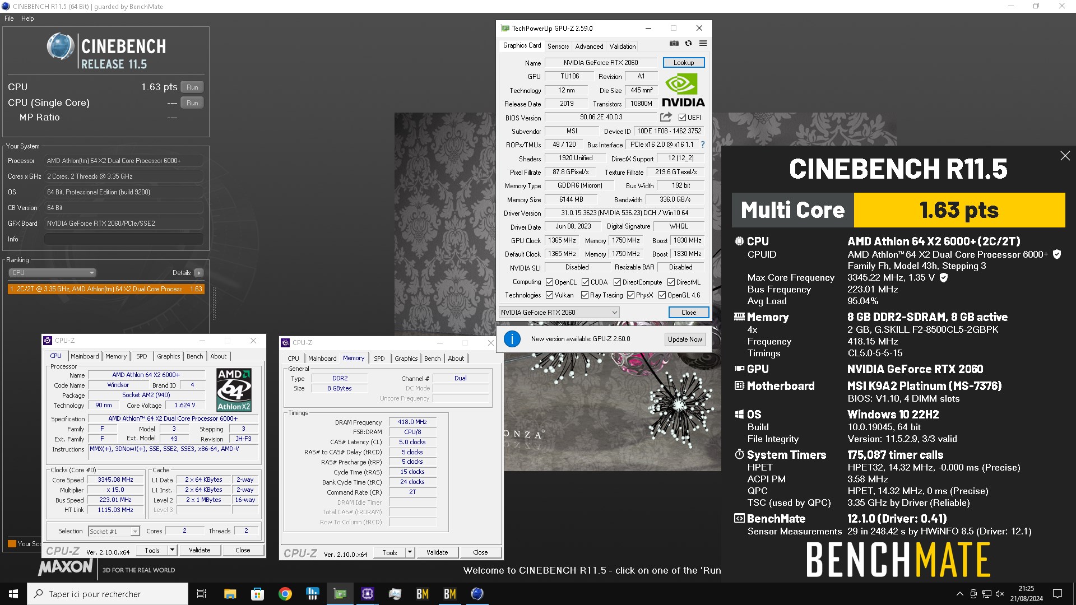This screenshot has width=1076, height=605.
Task: Click the NVIDIA logo in GPU-Z
Action: pos(683,90)
